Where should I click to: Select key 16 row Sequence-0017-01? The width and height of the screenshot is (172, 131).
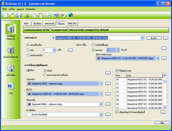coord(139,104)
